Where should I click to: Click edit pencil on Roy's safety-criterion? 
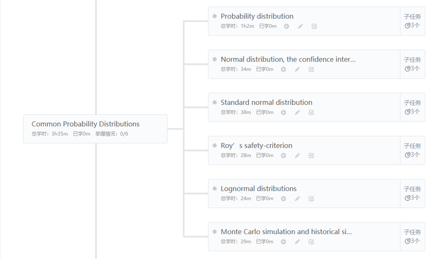pos(297,156)
